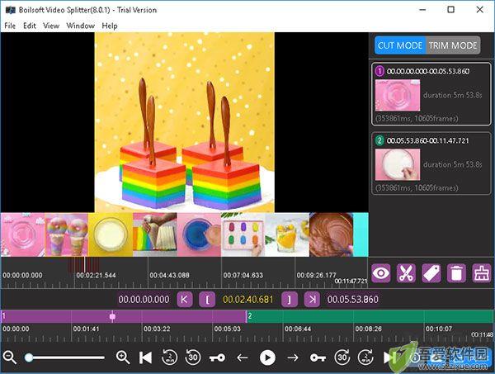The width and height of the screenshot is (495, 374).
Task: Jump to segment start with K button
Action: [184, 299]
